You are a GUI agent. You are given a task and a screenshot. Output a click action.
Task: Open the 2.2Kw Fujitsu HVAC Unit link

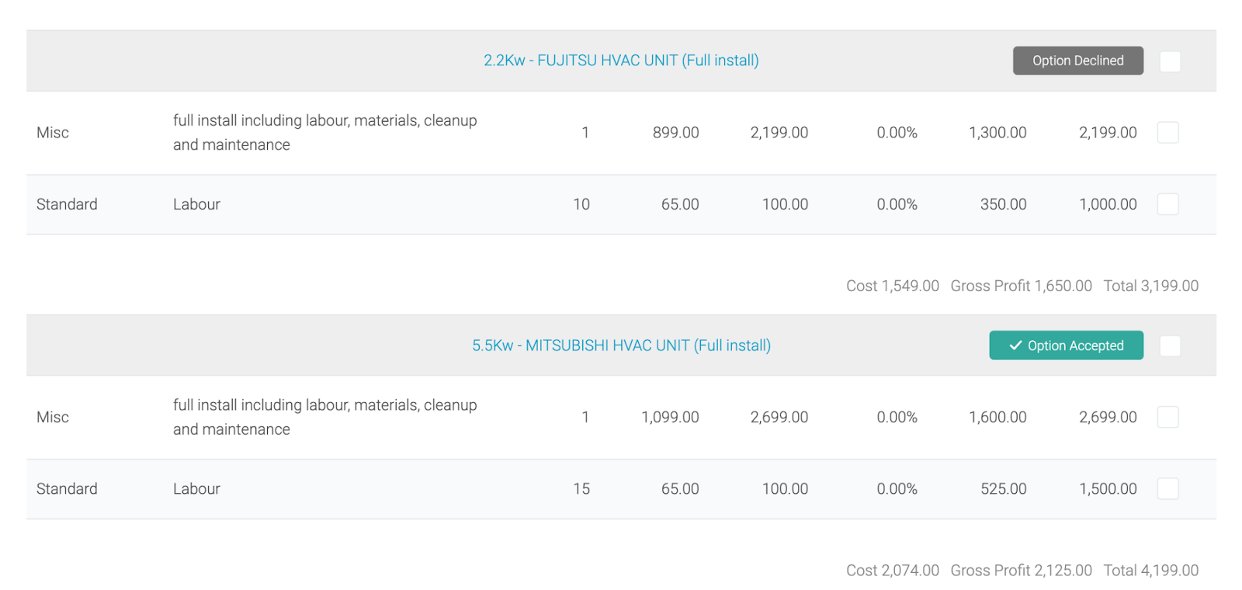[621, 61]
